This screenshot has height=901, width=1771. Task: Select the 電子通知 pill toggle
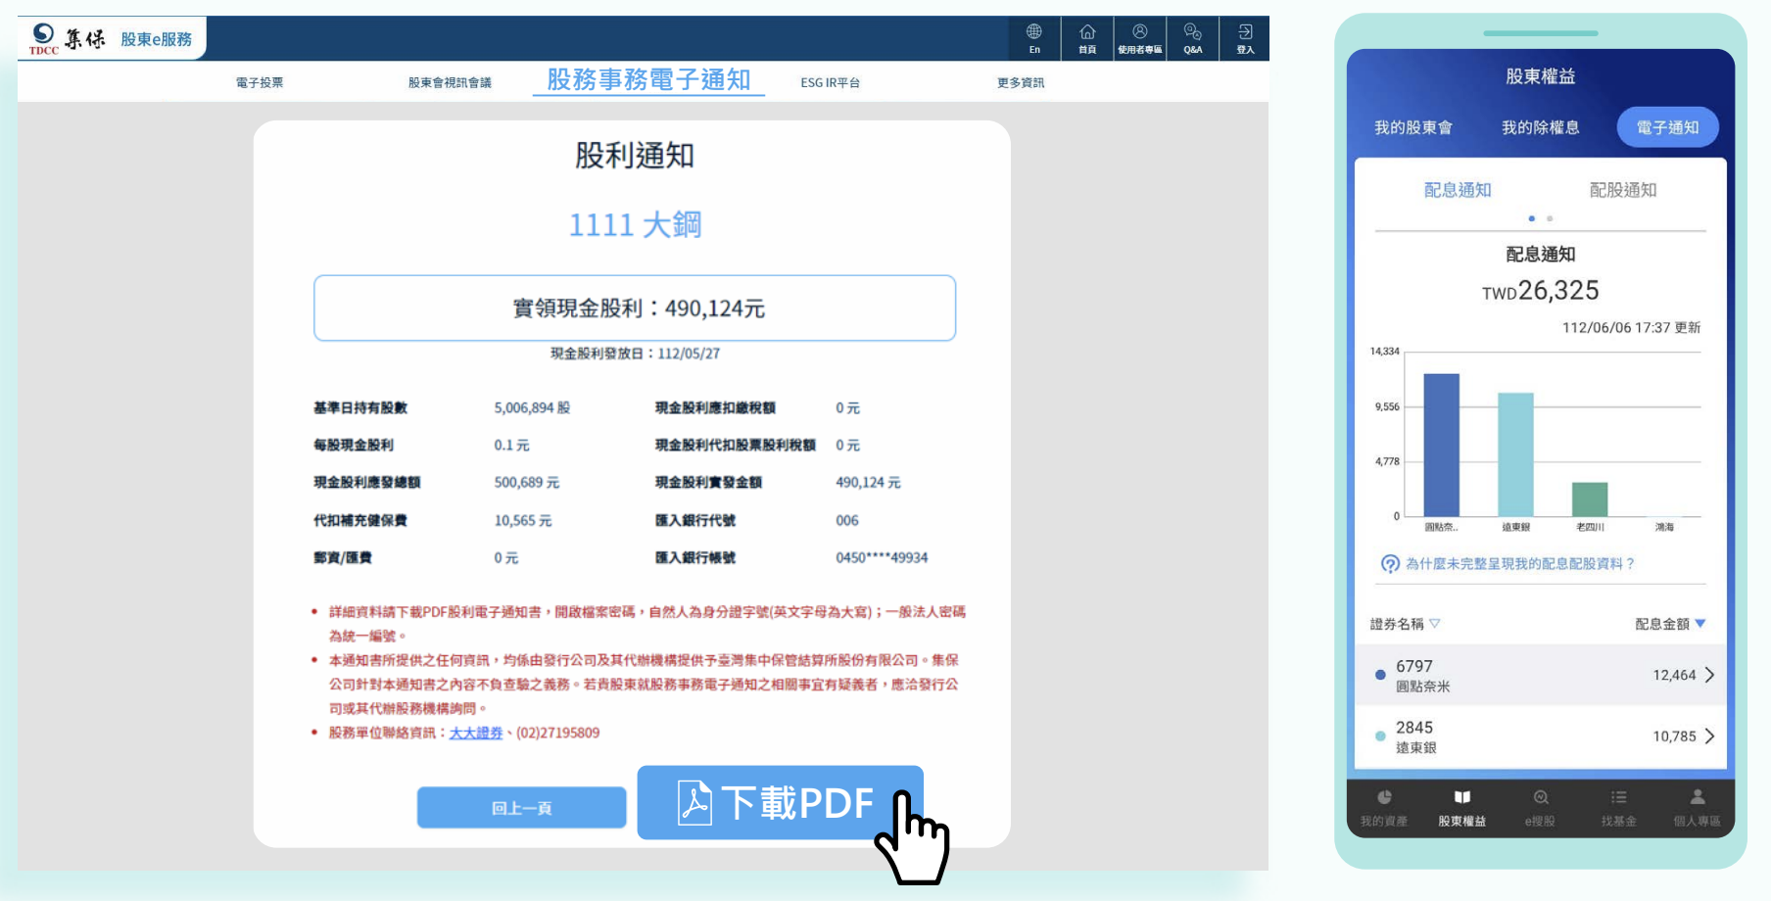click(x=1667, y=127)
